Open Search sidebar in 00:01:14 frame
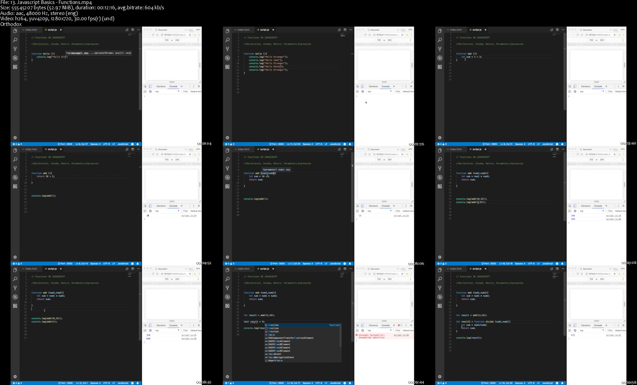Screen dimensions: 637x385 click(15, 40)
